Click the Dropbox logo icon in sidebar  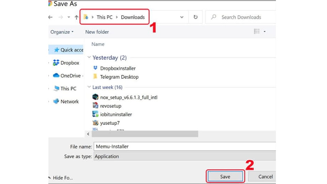pyautogui.click(x=56, y=63)
